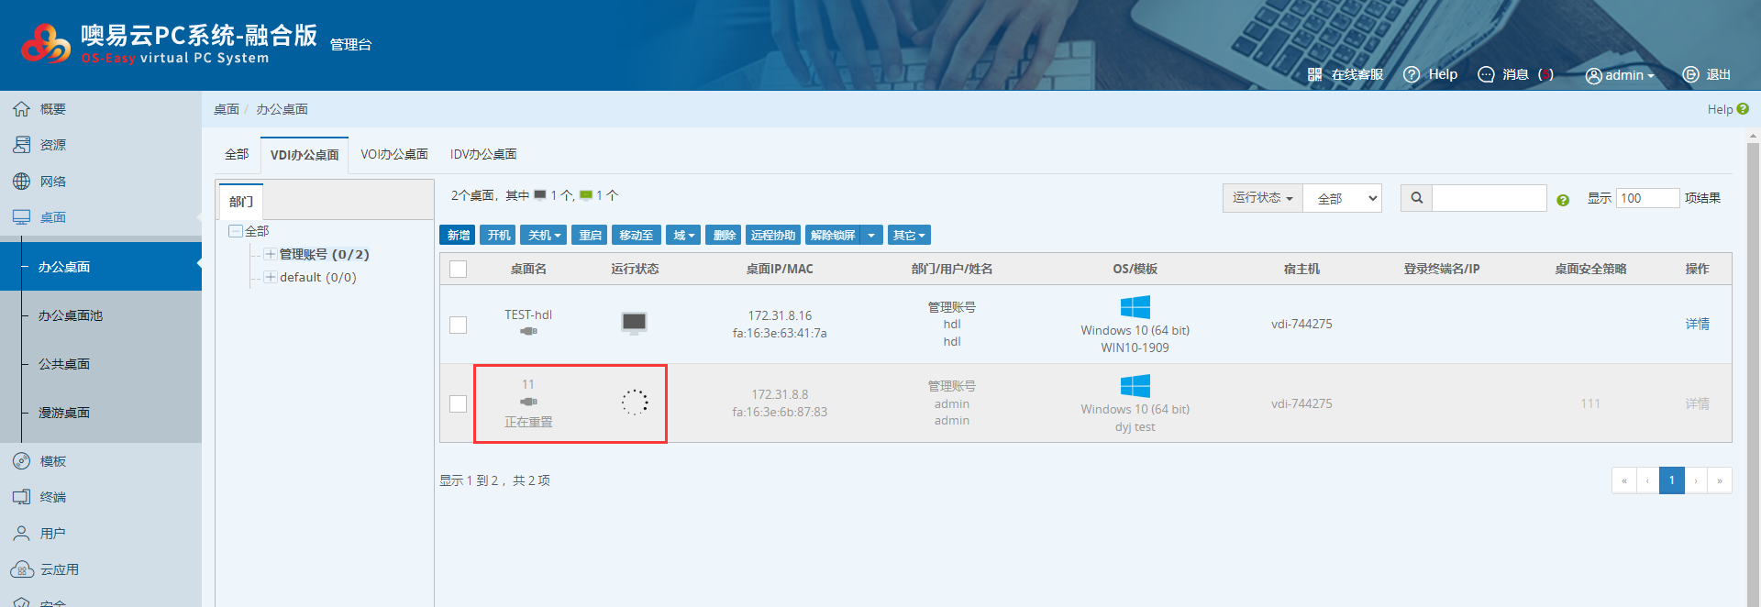Select the checkbox for TEST-hdl desktop

point(459,325)
